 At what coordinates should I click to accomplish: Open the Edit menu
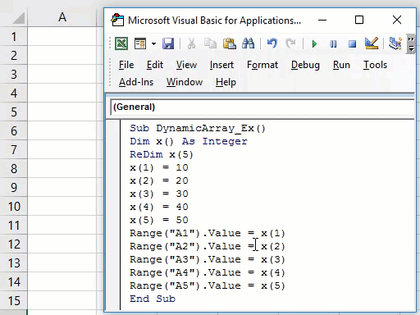[x=155, y=65]
